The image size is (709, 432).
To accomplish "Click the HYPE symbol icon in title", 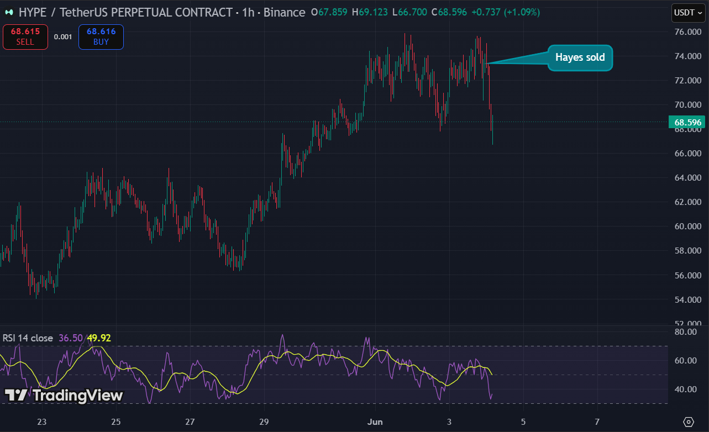I will click(x=9, y=12).
